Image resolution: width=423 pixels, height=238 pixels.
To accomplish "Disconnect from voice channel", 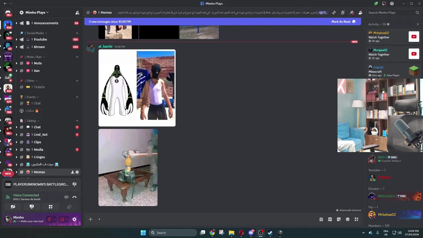I will [x=75, y=197].
